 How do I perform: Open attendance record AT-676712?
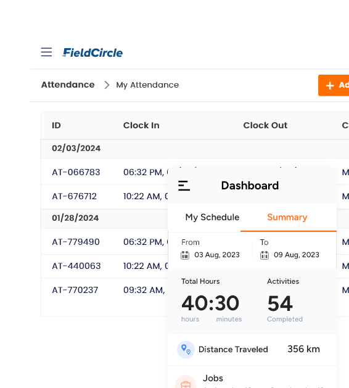74,197
